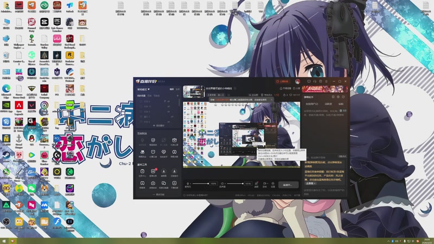Open Rockstar Games Launcher desktop icon

[70, 58]
